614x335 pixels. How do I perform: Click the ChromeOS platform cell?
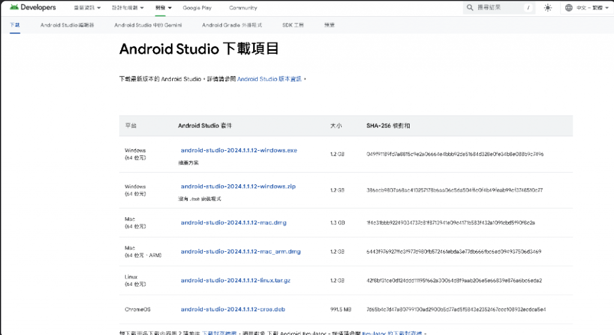coord(137,309)
